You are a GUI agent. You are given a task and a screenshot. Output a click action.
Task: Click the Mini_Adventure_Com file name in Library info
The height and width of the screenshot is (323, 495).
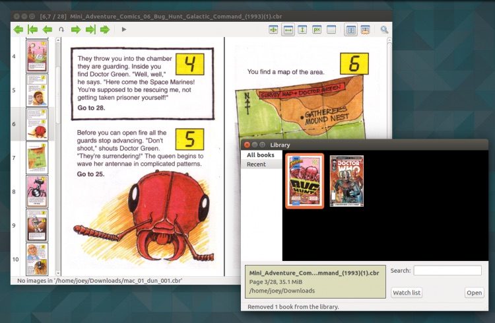(x=314, y=273)
